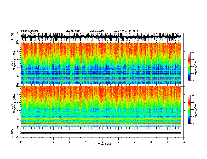The width and height of the screenshot is (207, 159).
Task: Click inside the ch.1 voltage waveform panel
Action: tap(102, 37)
